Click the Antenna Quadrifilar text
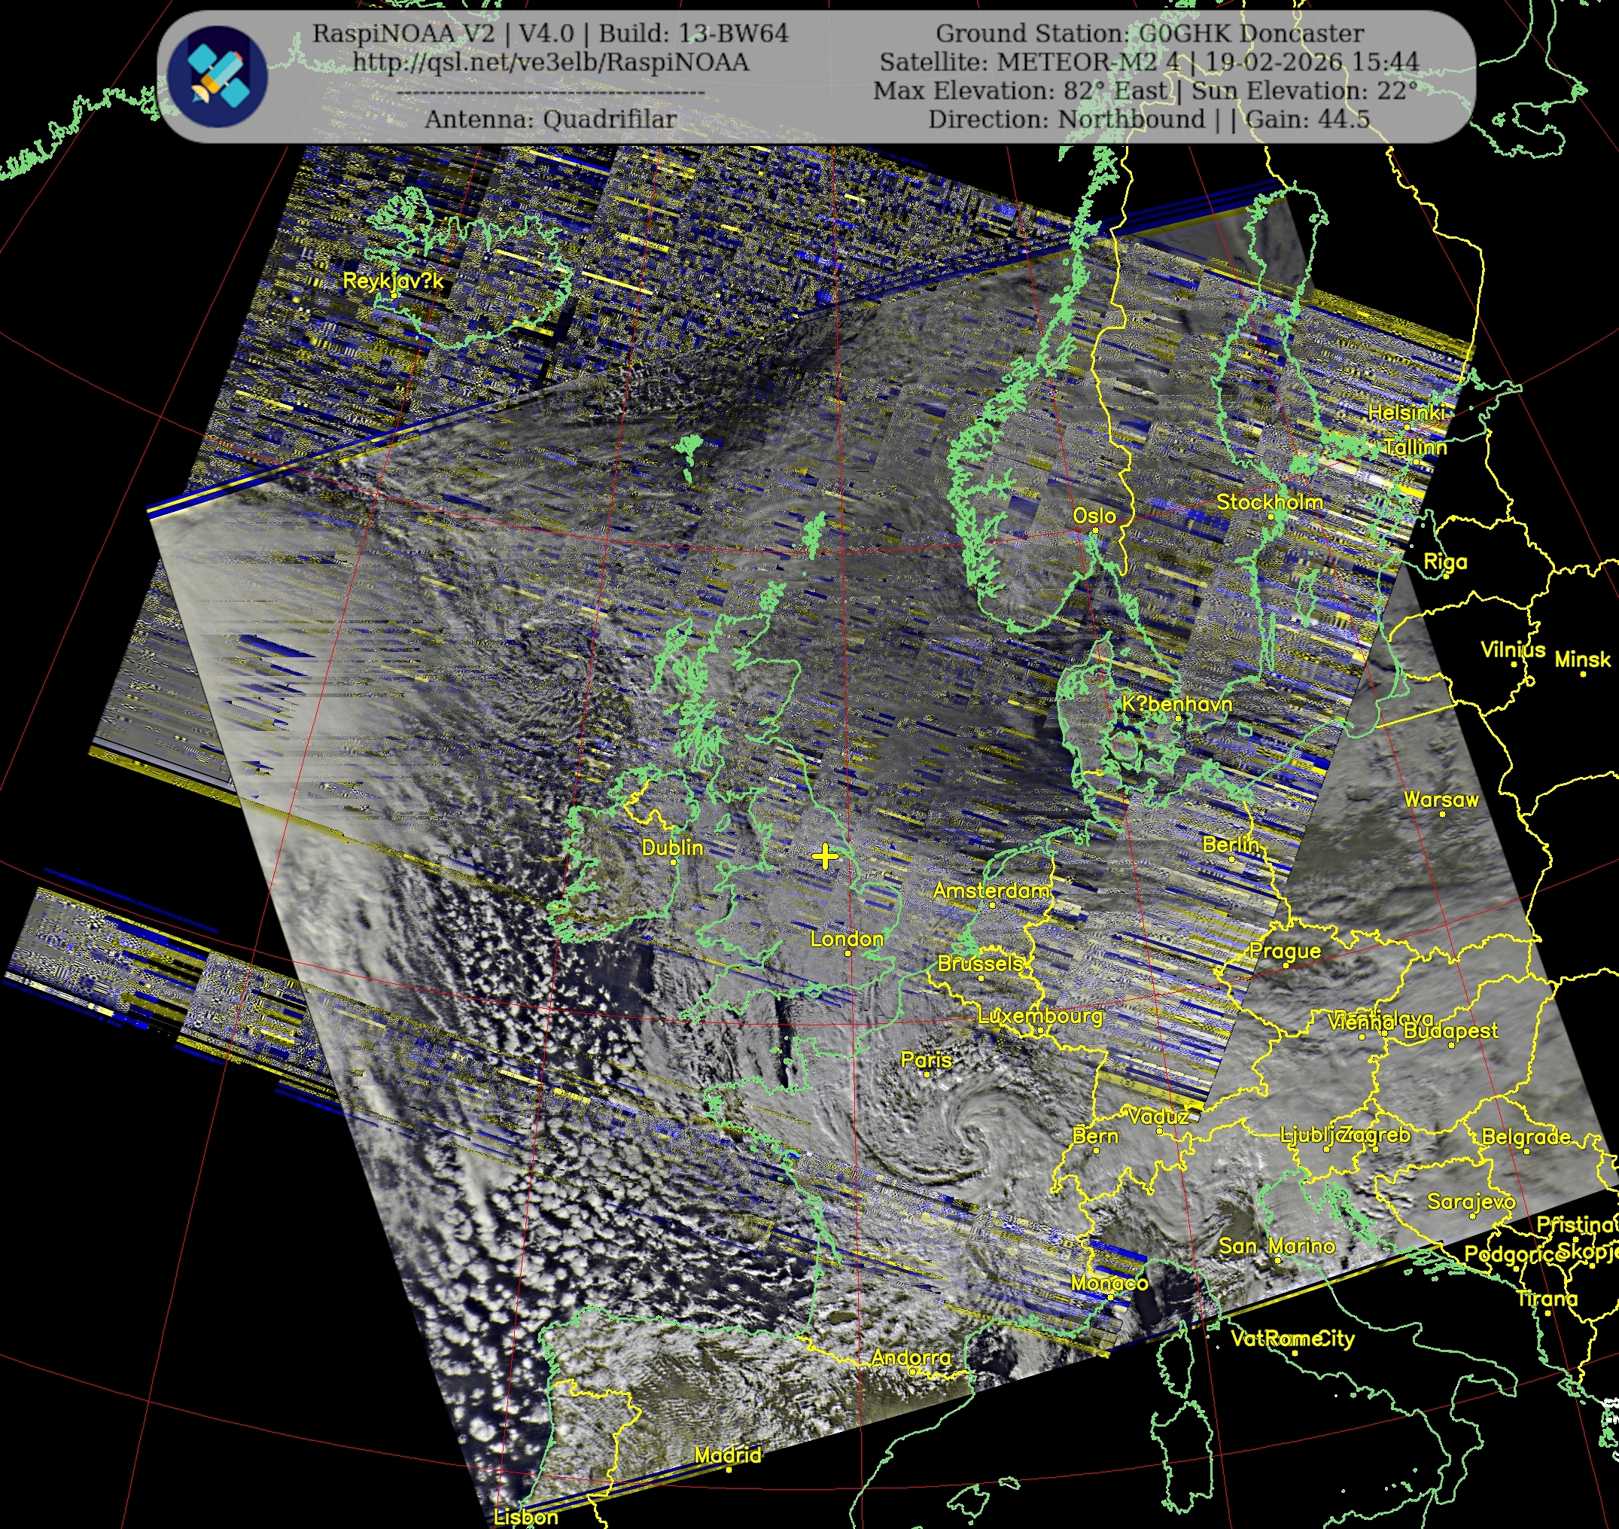The height and width of the screenshot is (1529, 1619). click(550, 119)
